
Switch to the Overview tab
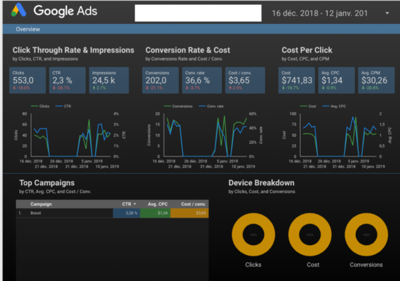pyautogui.click(x=27, y=29)
